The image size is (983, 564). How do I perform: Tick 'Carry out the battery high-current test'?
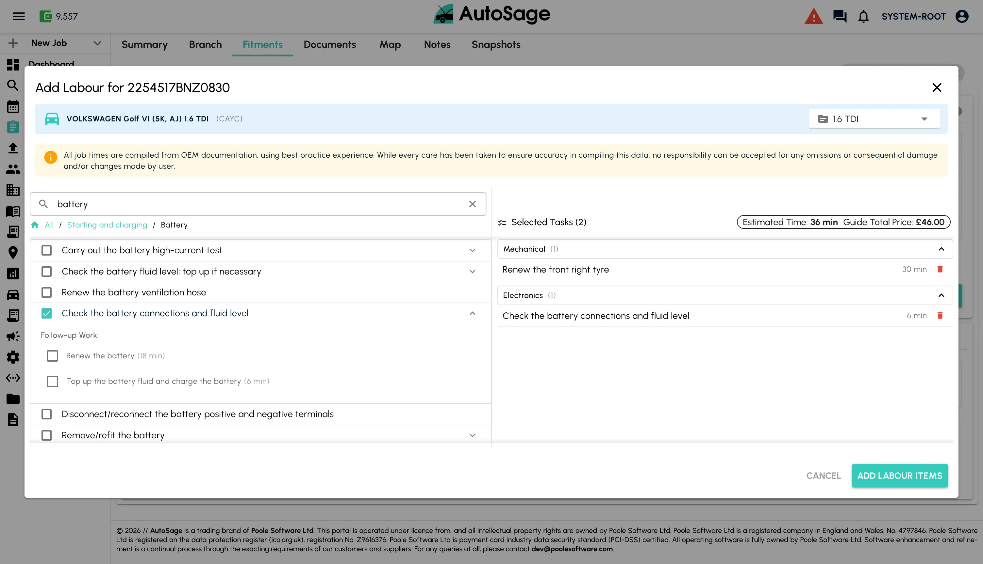46,250
